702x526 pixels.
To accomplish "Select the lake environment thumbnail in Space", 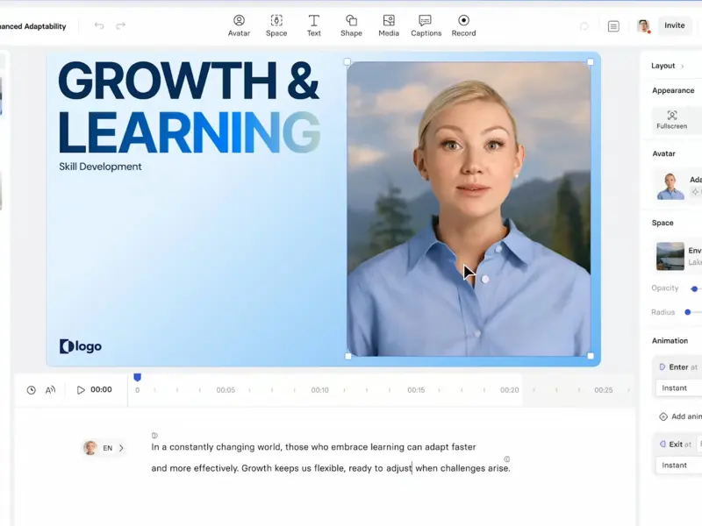I will 670,256.
